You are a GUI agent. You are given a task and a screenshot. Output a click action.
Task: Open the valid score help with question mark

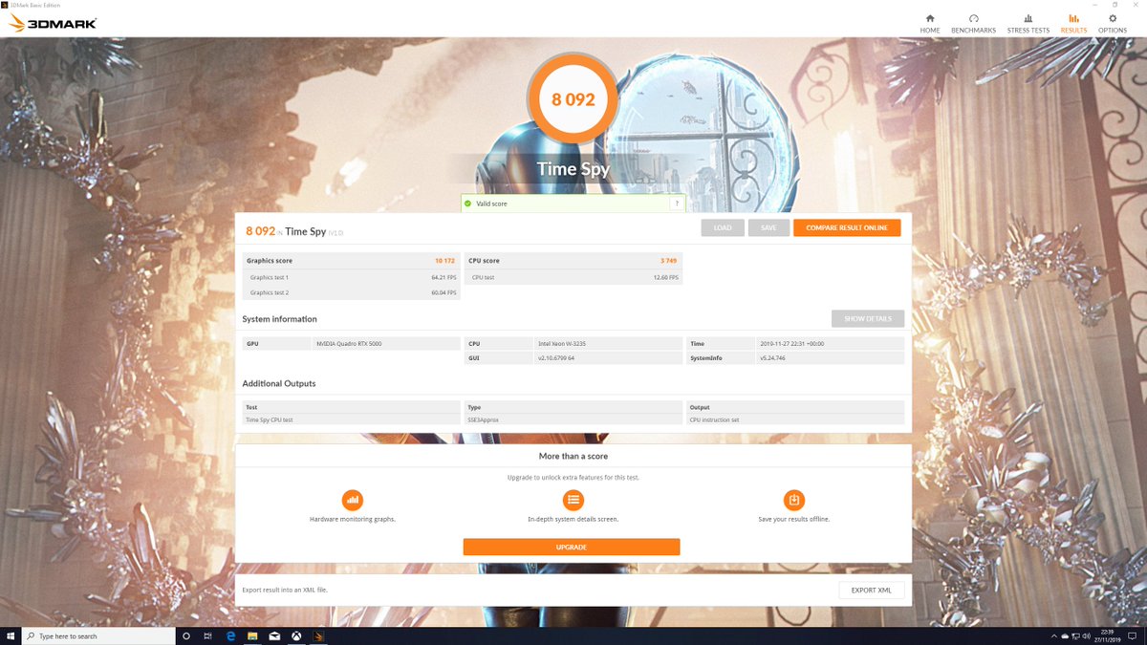(x=676, y=203)
